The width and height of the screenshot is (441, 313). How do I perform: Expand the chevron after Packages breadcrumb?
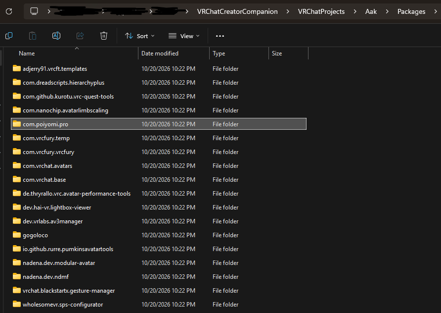click(436, 11)
